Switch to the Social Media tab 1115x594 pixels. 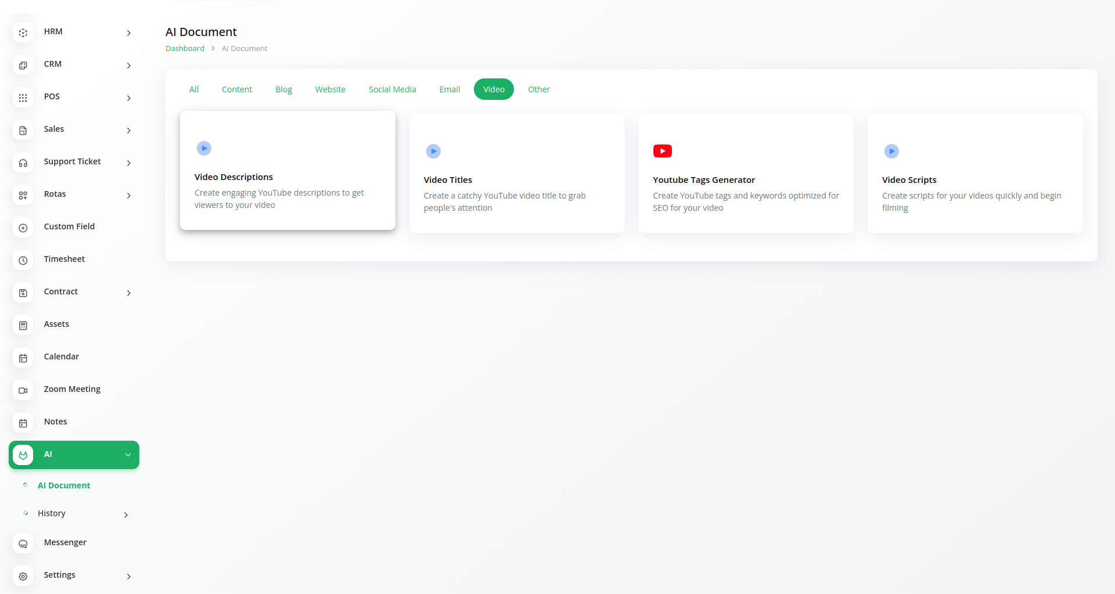pyautogui.click(x=392, y=89)
